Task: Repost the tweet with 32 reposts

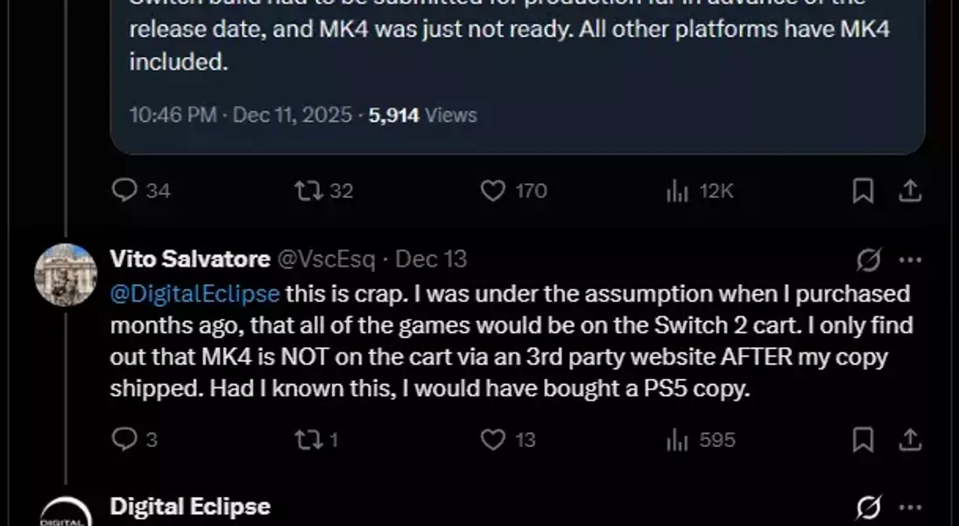Action: (x=308, y=190)
